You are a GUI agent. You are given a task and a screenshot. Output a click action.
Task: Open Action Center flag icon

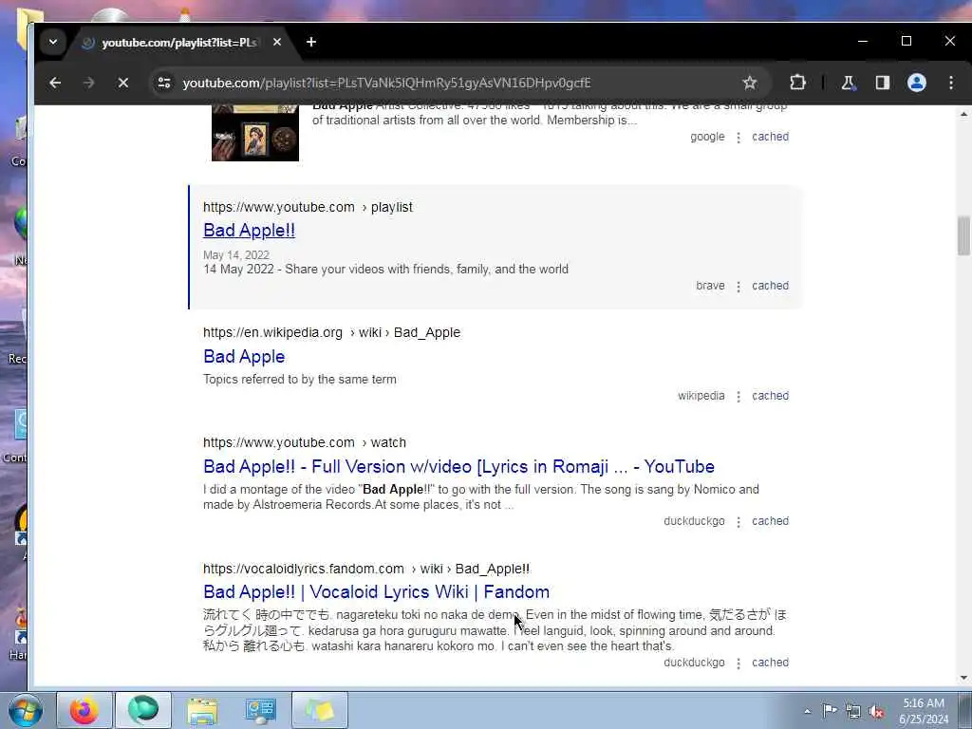pyautogui.click(x=830, y=711)
